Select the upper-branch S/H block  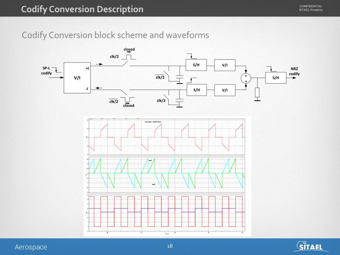tap(196, 65)
